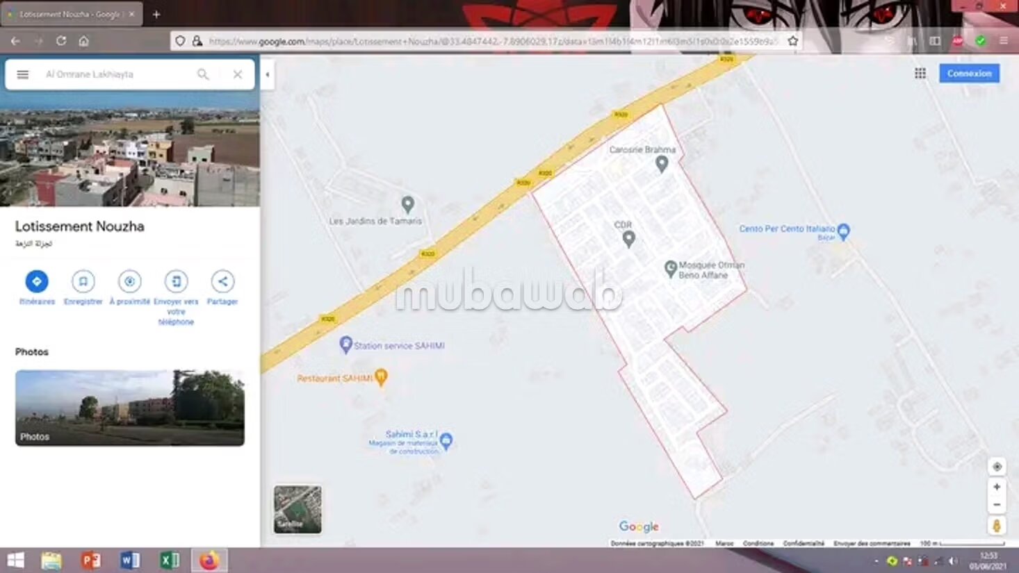
Task: Zoom in with plus button
Action: [997, 487]
